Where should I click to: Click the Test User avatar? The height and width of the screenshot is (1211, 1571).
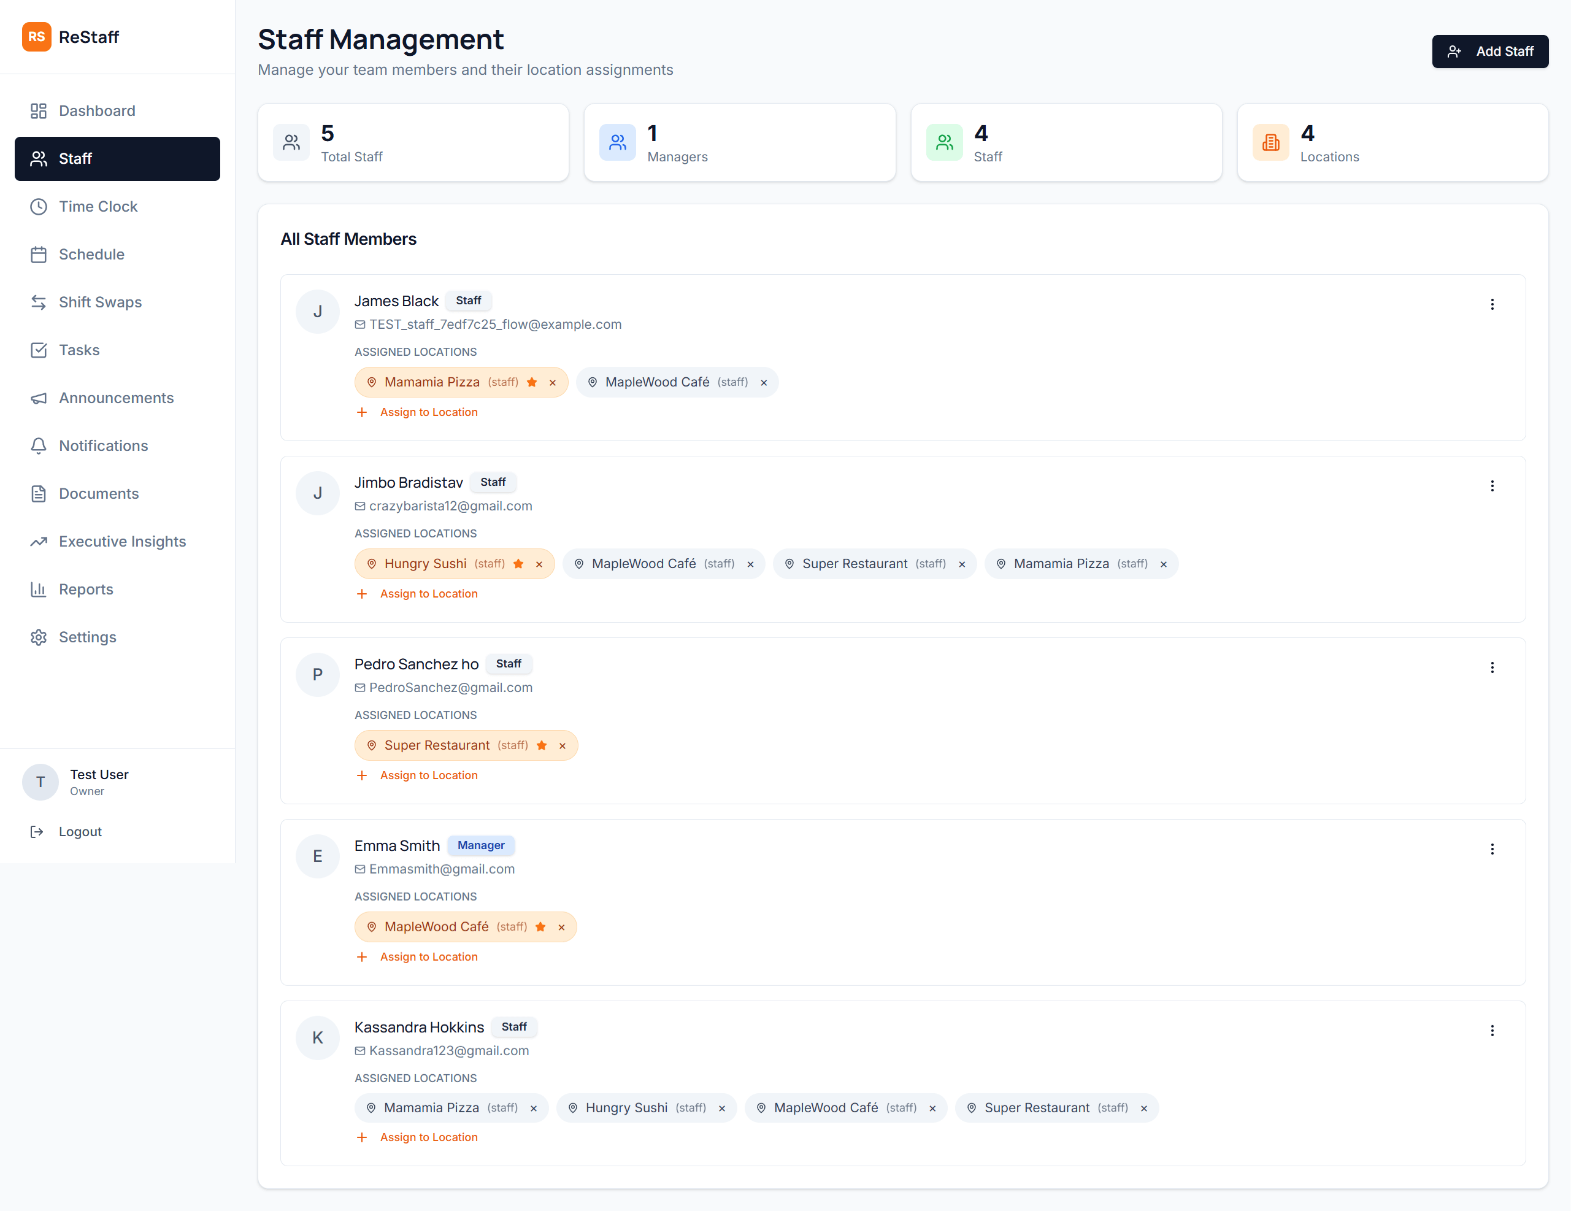point(40,782)
